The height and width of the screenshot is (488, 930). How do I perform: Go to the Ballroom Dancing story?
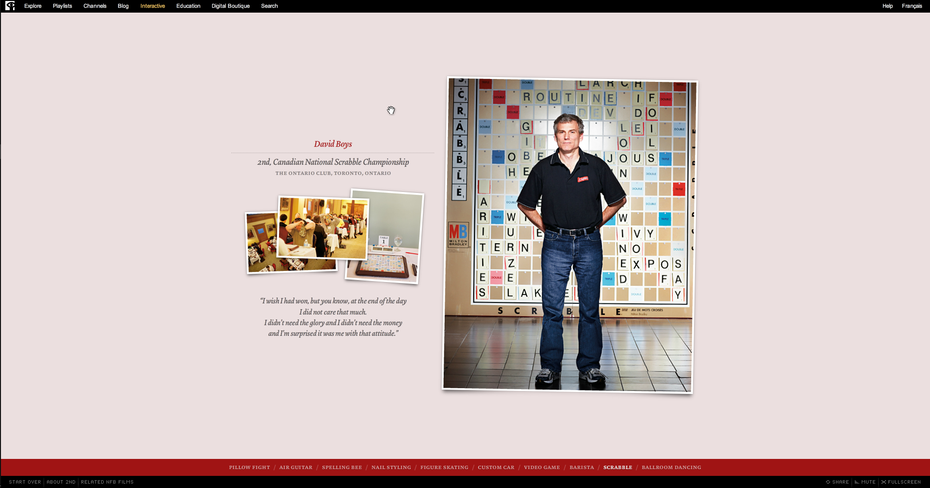[x=671, y=468]
